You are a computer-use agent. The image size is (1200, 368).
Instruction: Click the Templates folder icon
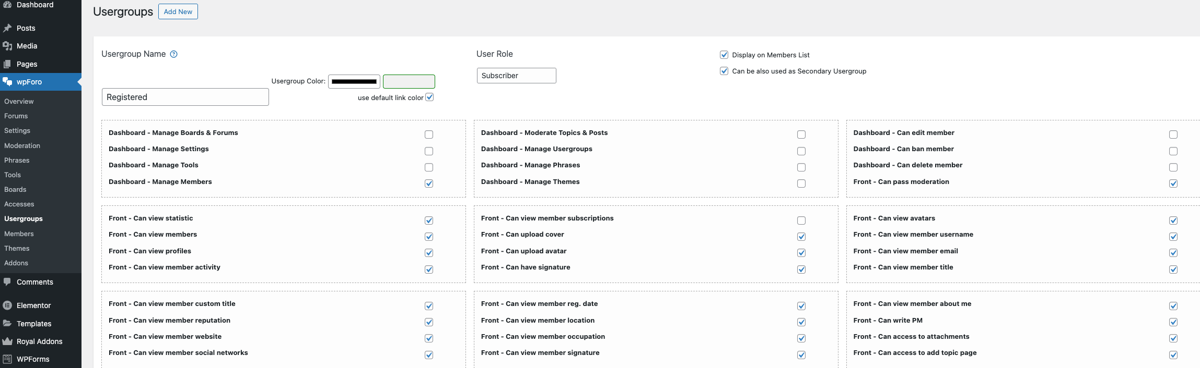click(7, 324)
